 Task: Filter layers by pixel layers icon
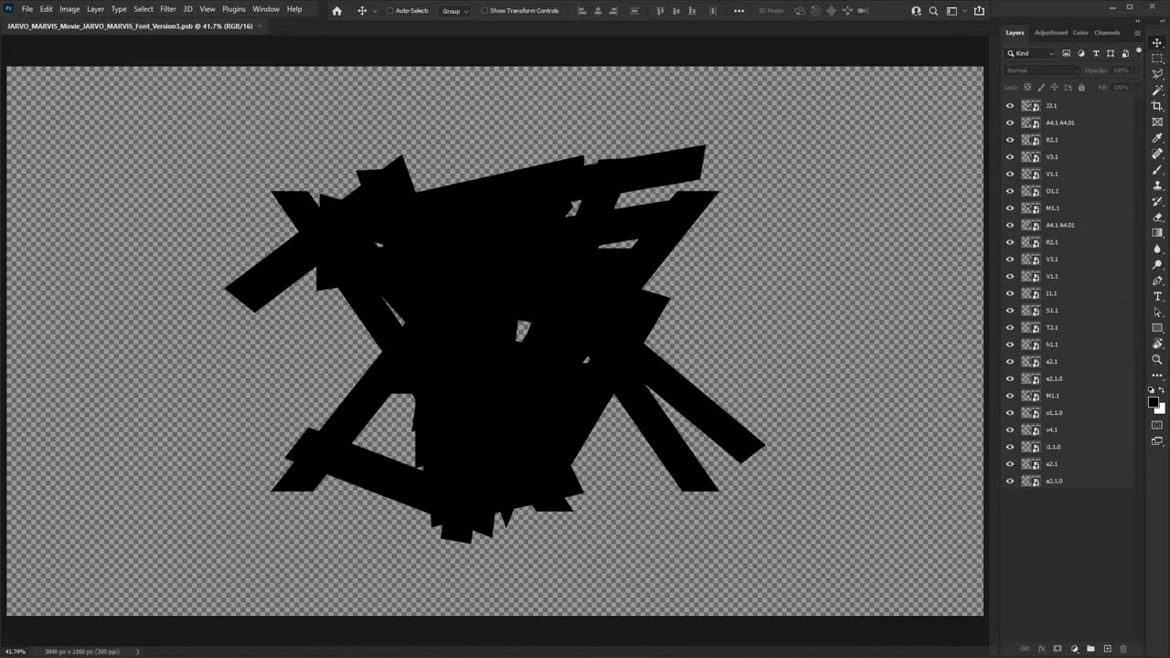1066,53
